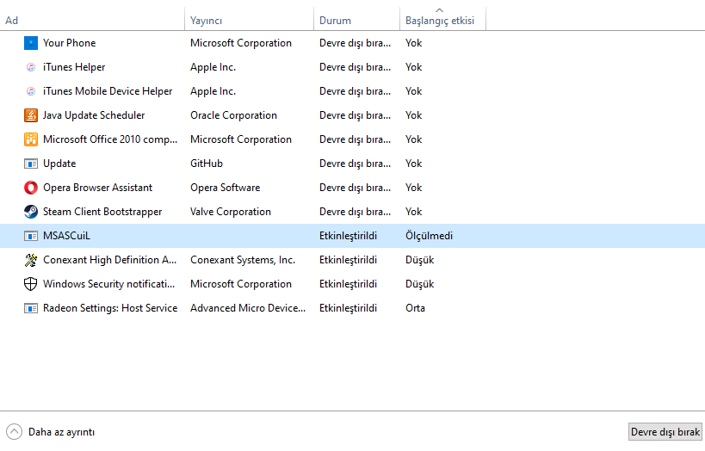705x451 pixels.
Task: Click the iTunes Mobile Device Helper icon
Action: pyautogui.click(x=31, y=91)
